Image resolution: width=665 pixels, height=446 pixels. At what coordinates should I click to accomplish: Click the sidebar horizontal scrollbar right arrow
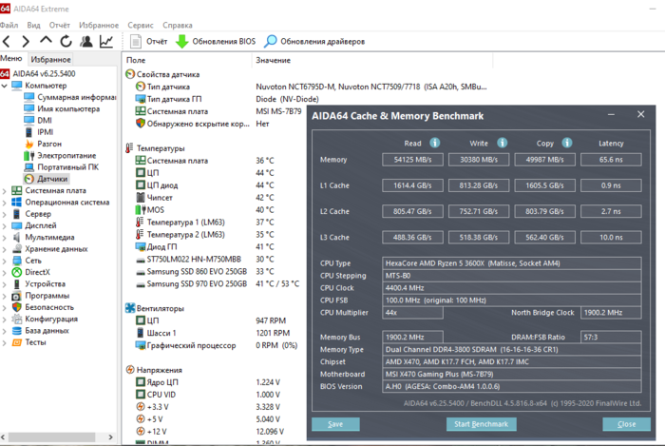(x=111, y=437)
